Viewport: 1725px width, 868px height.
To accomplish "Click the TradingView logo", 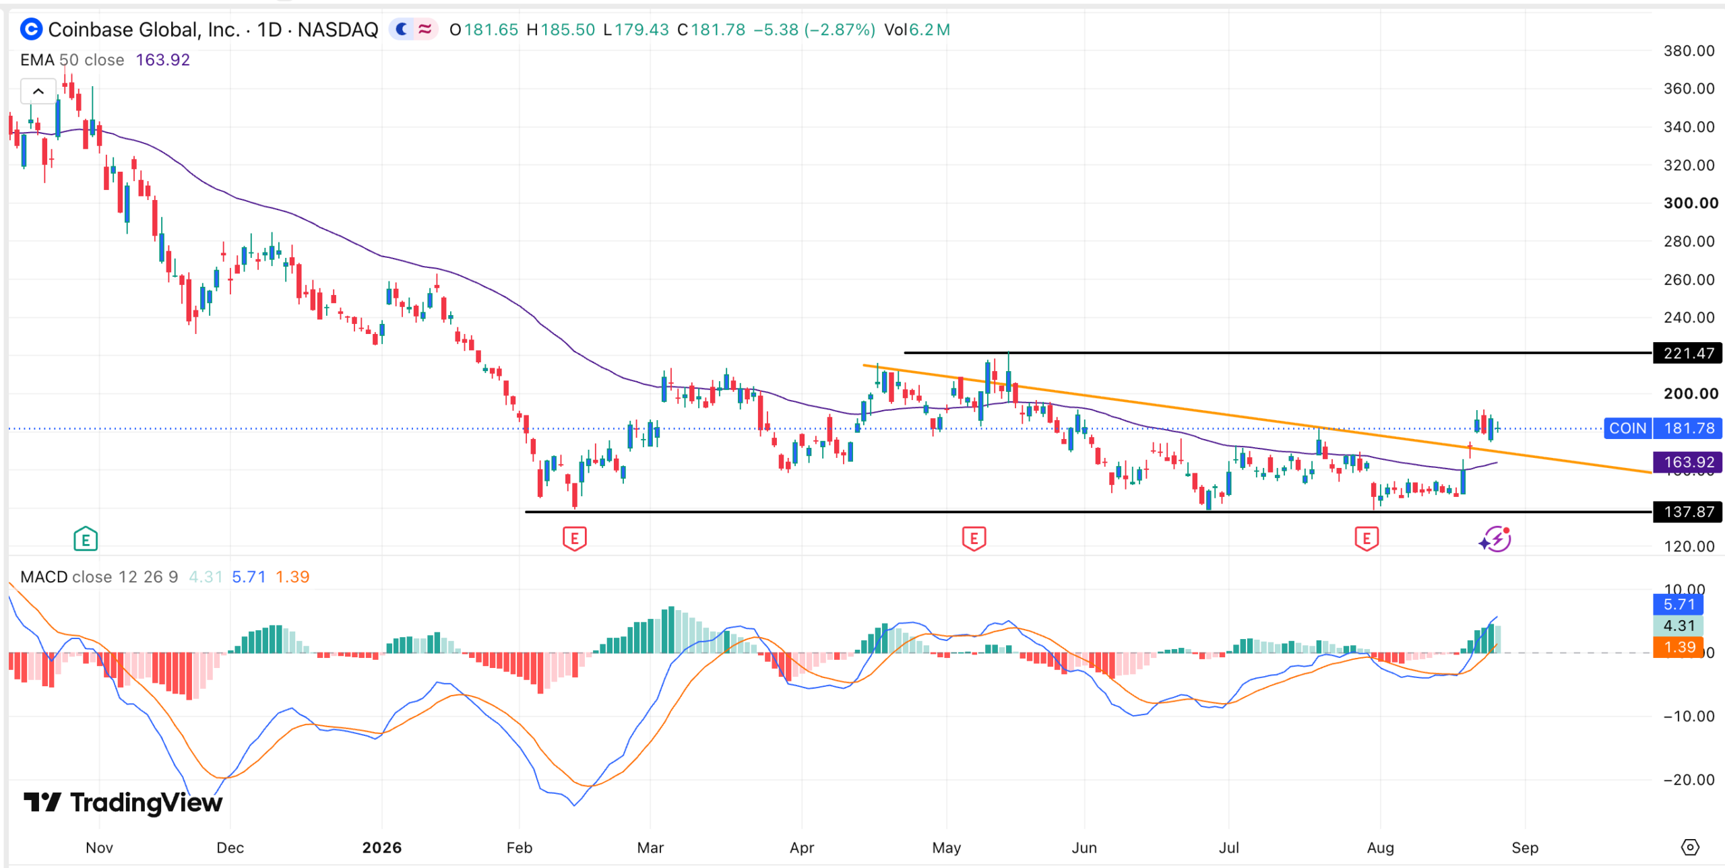I will (x=123, y=802).
